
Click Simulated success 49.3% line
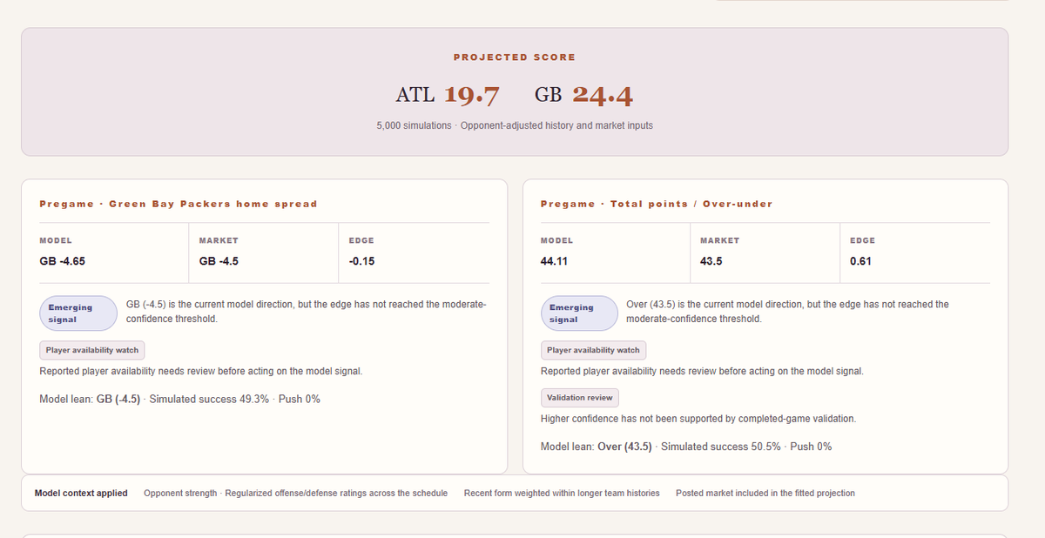coord(180,400)
